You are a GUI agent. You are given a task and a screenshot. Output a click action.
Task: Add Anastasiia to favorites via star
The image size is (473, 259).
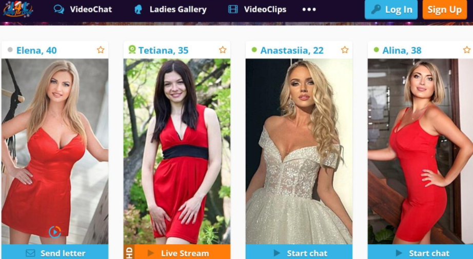[345, 50]
